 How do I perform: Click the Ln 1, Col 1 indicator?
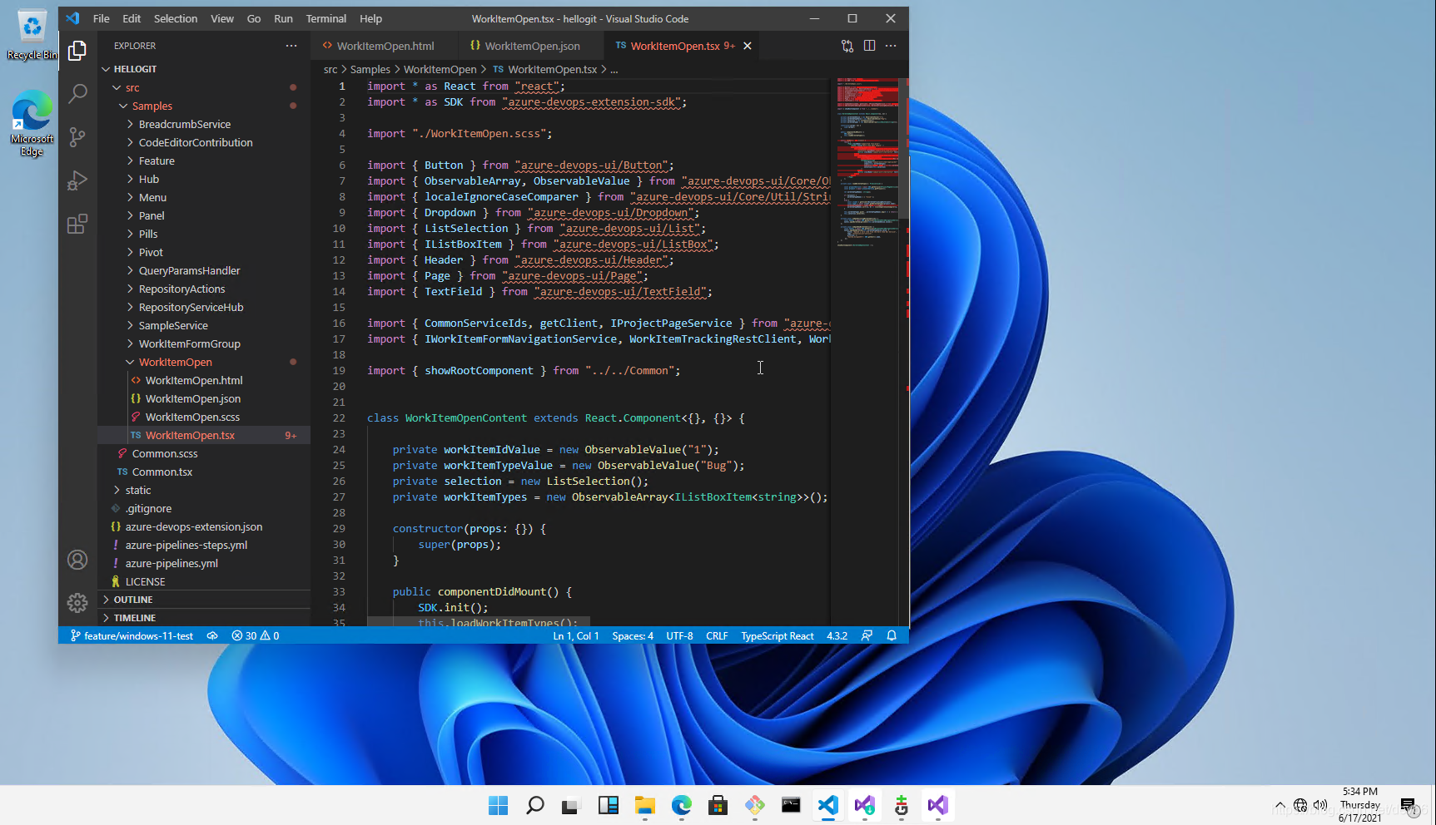tap(576, 635)
